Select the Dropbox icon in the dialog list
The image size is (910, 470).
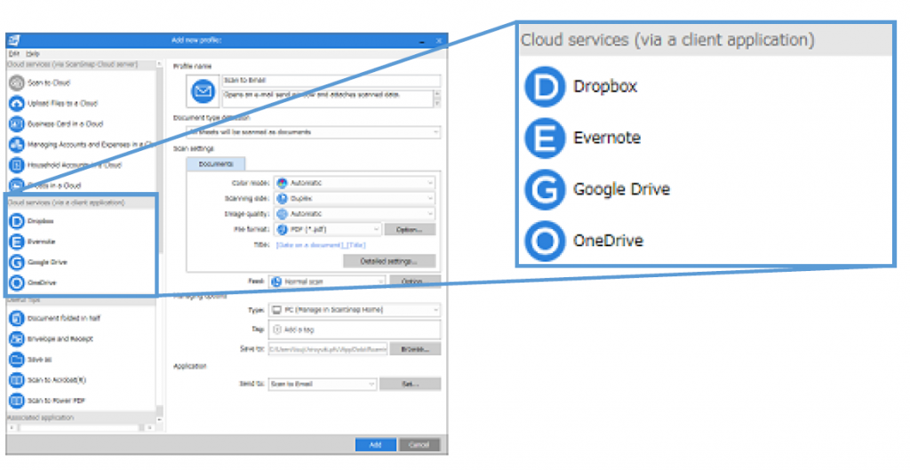16,221
